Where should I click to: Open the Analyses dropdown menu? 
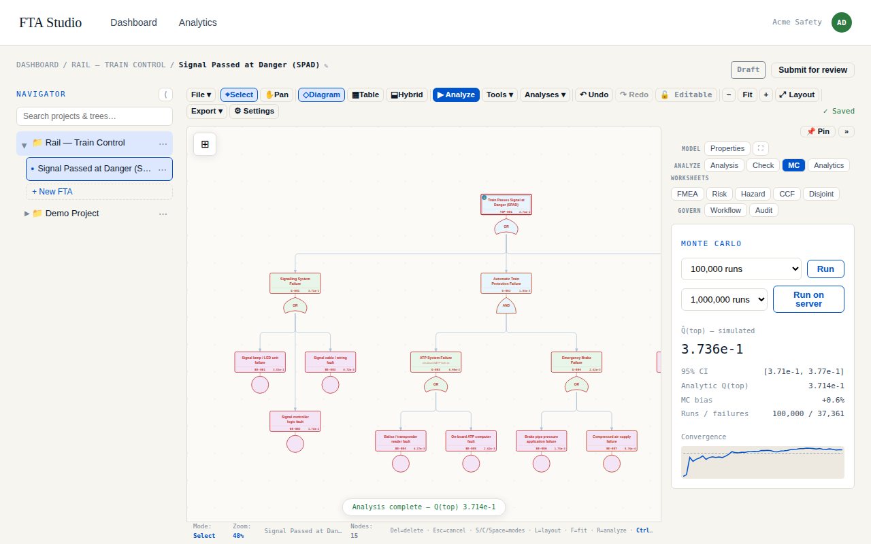point(544,95)
